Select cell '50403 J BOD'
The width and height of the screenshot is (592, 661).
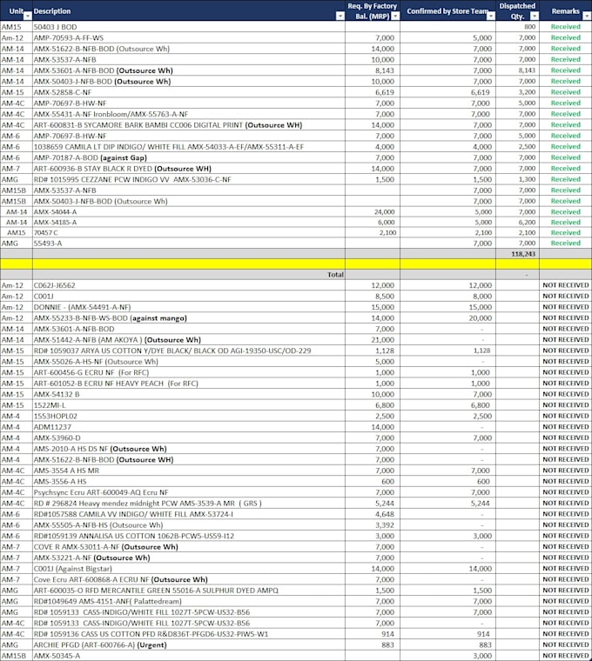click(189, 27)
